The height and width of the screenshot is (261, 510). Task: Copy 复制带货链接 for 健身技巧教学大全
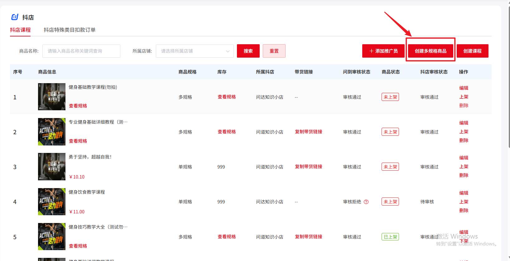coord(309,237)
